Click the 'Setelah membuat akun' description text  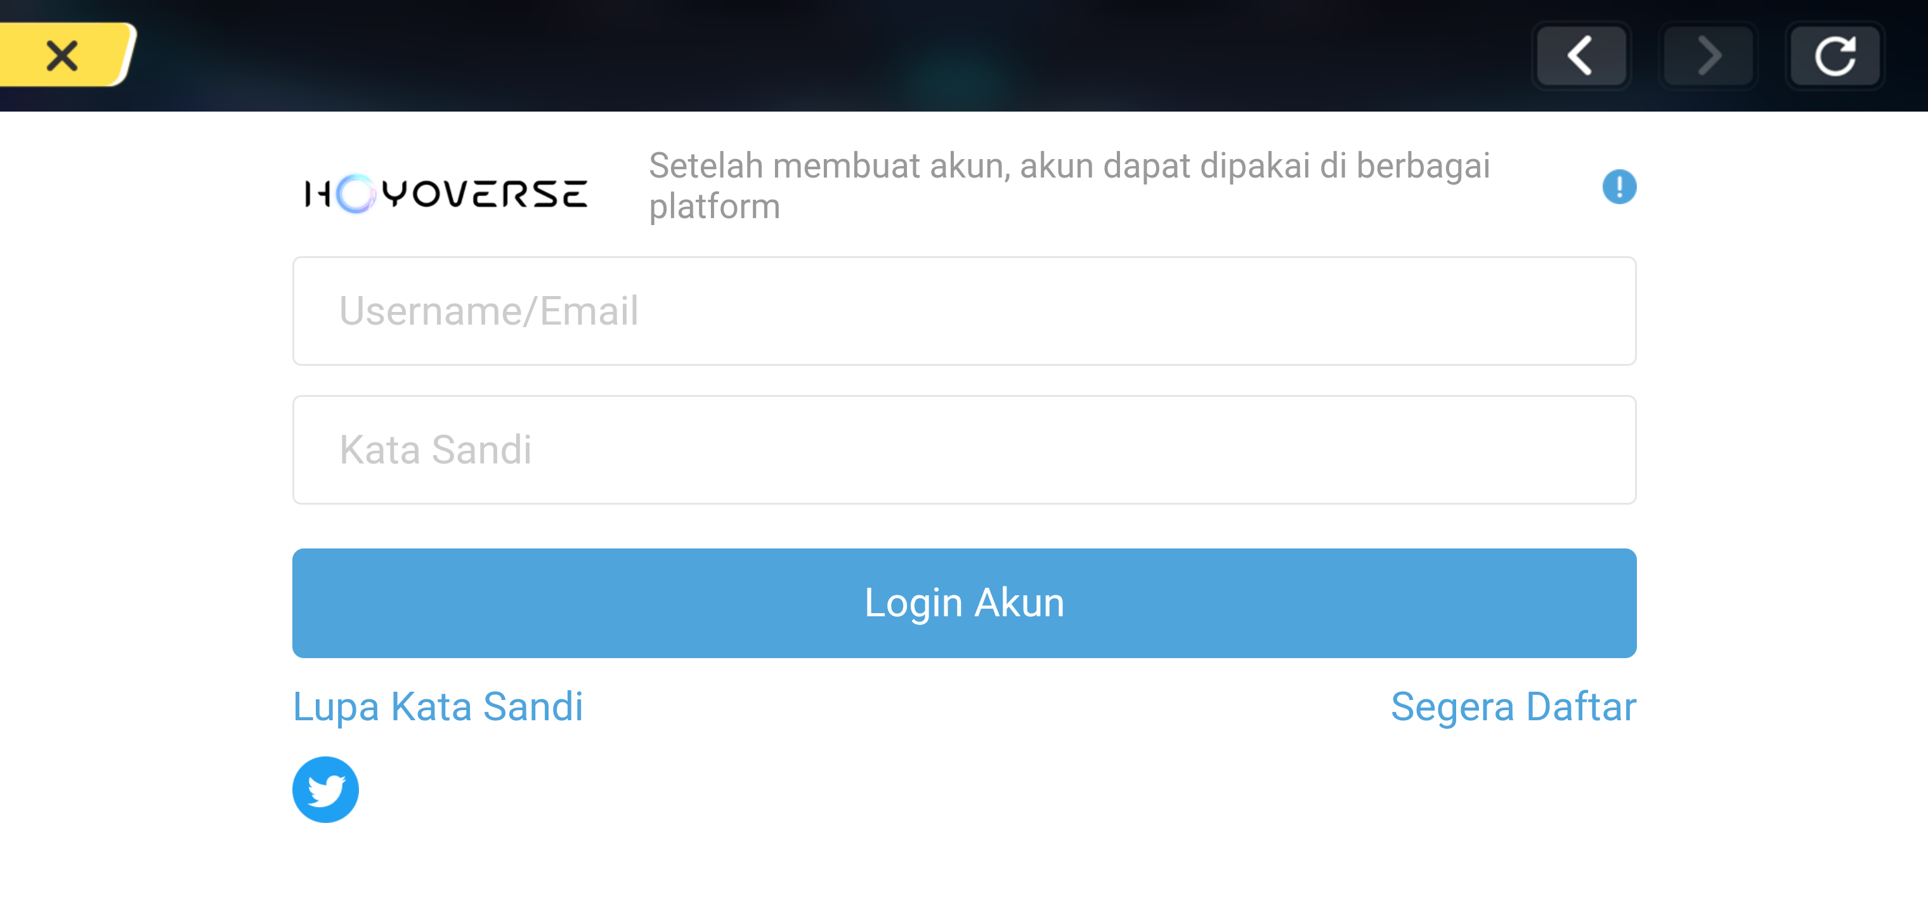coord(1069,186)
